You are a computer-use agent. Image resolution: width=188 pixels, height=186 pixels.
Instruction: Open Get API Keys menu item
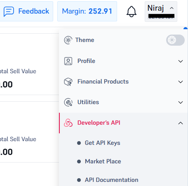pyautogui.click(x=102, y=143)
